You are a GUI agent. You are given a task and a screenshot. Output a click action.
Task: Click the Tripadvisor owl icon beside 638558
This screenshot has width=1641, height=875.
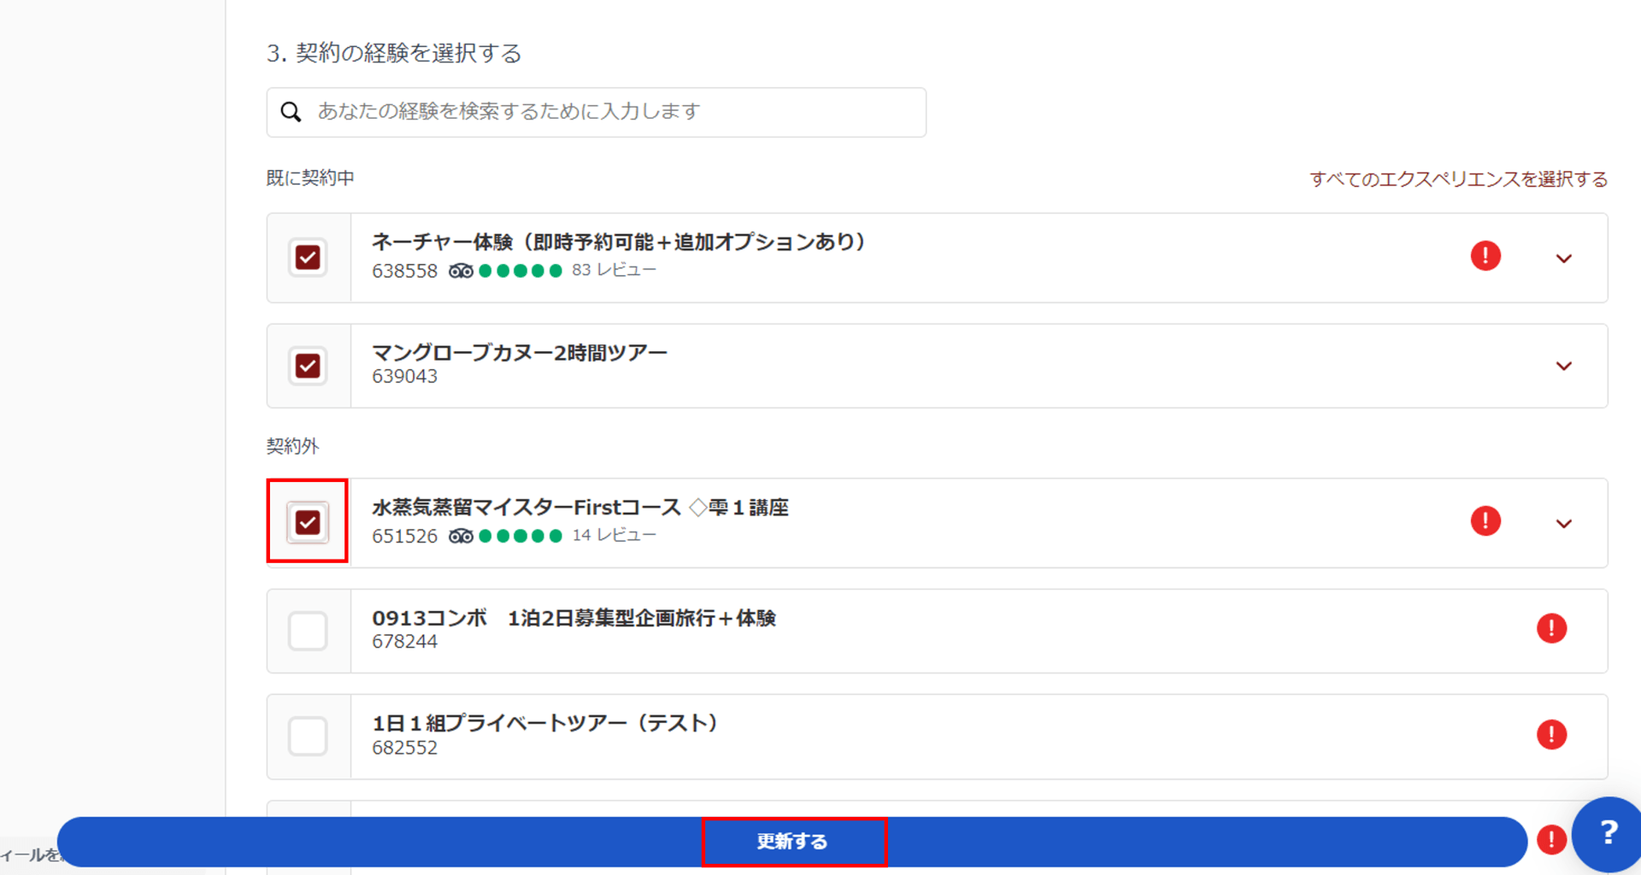[461, 271]
